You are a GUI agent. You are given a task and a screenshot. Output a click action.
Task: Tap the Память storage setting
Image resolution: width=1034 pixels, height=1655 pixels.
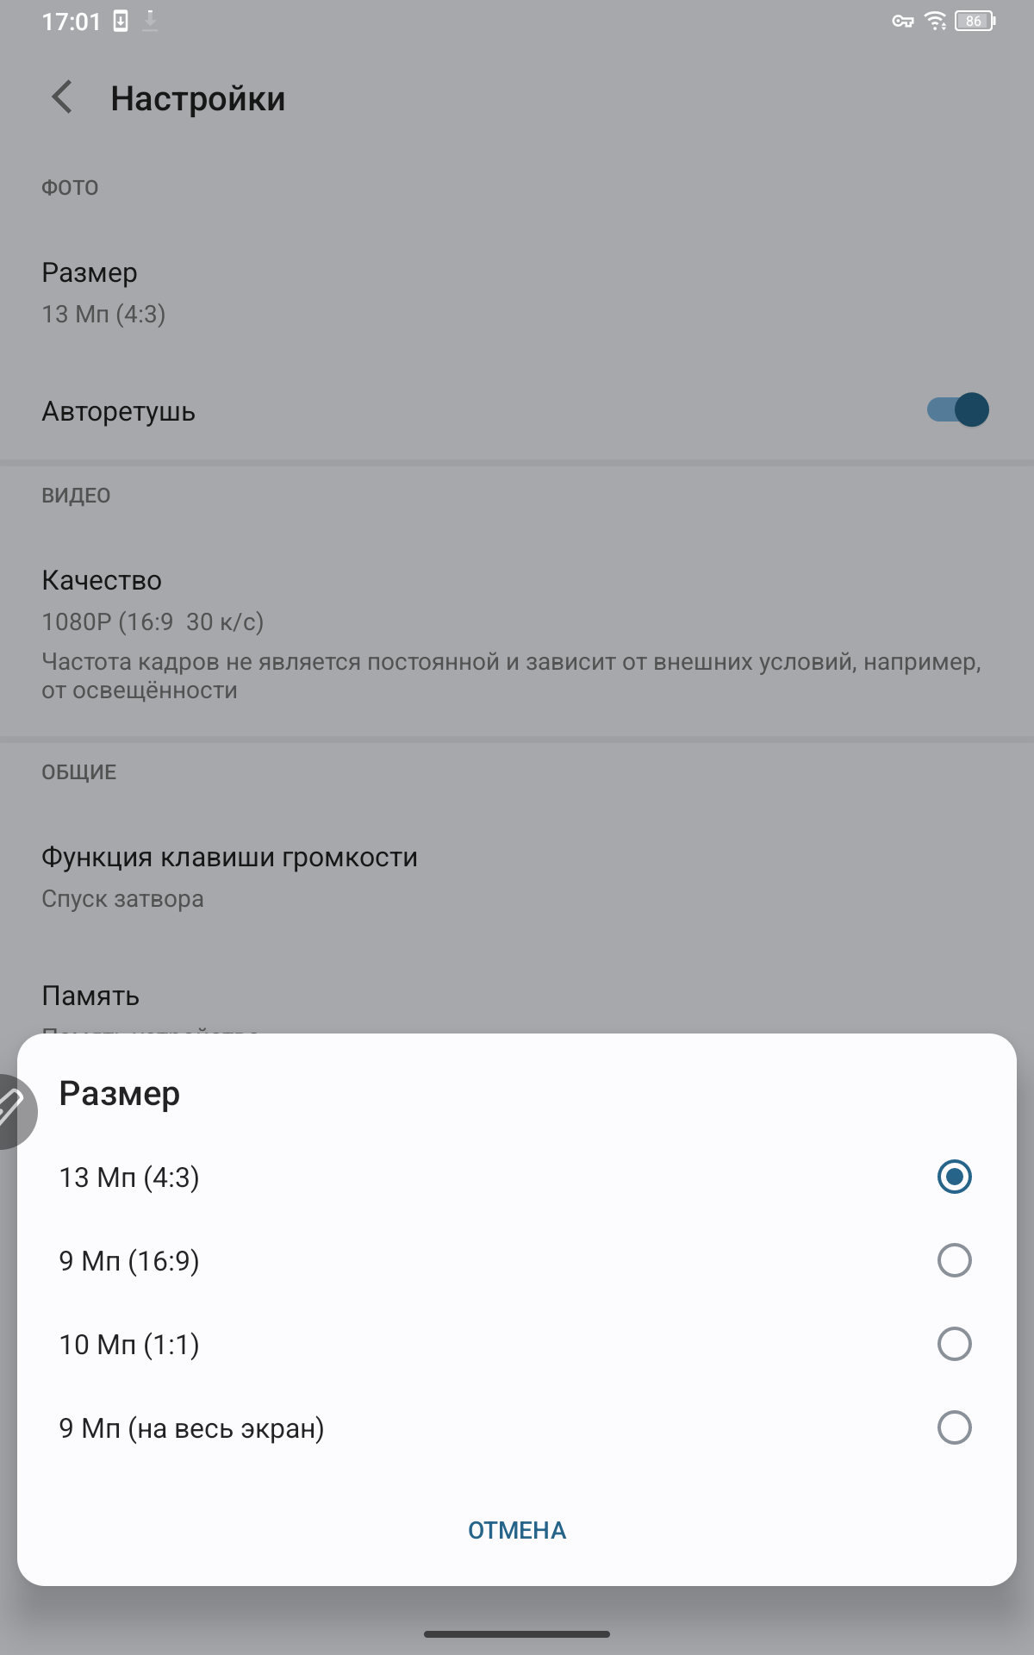click(x=90, y=996)
